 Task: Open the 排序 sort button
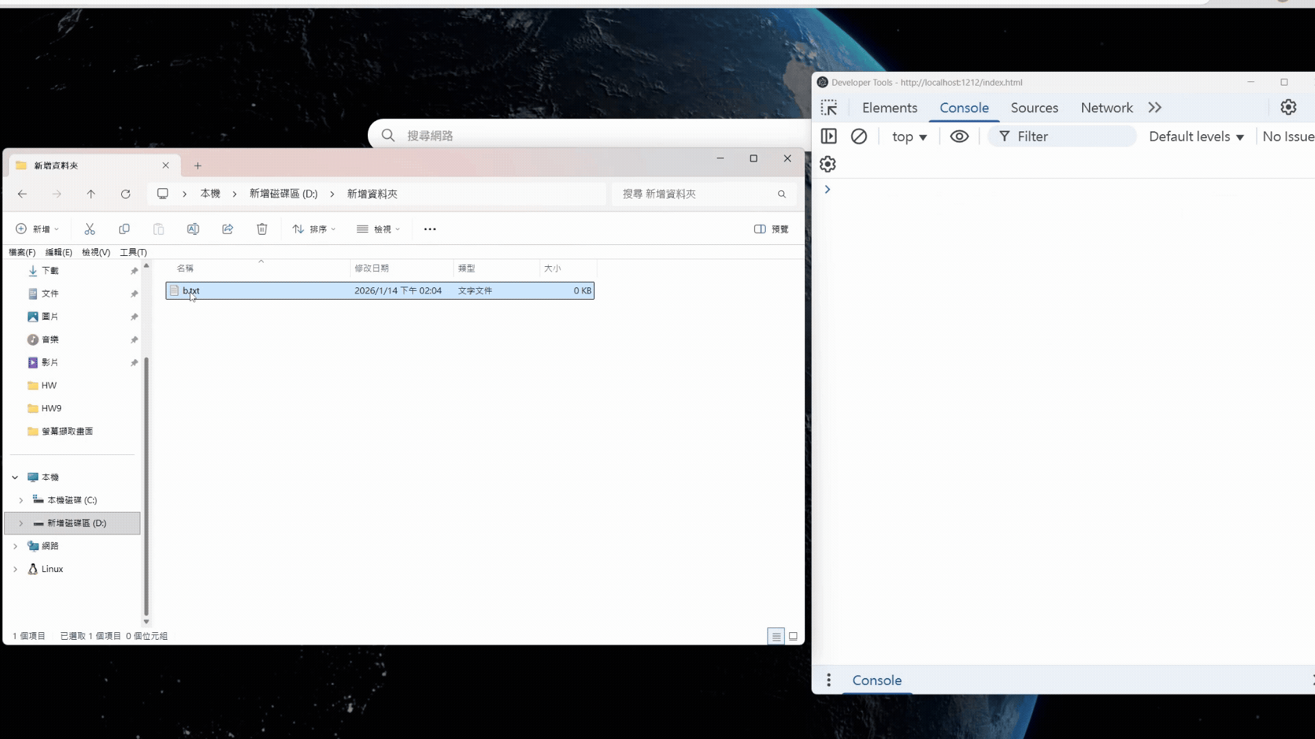[314, 229]
